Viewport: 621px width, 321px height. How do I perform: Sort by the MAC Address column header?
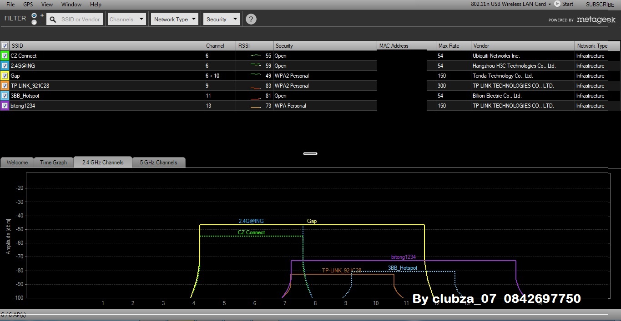(x=406, y=46)
